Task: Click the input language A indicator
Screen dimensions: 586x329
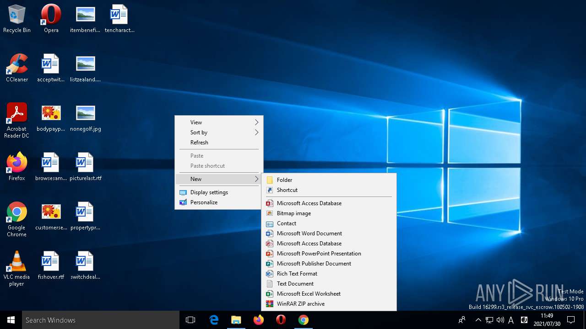Action: 511,320
